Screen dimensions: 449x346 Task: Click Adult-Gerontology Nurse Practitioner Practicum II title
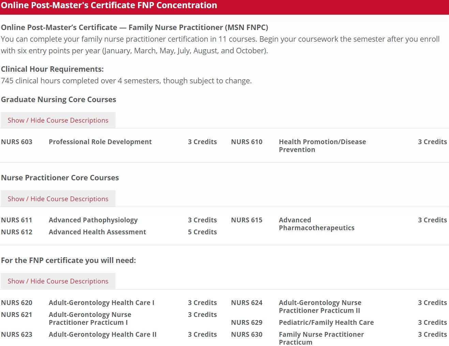320,307
